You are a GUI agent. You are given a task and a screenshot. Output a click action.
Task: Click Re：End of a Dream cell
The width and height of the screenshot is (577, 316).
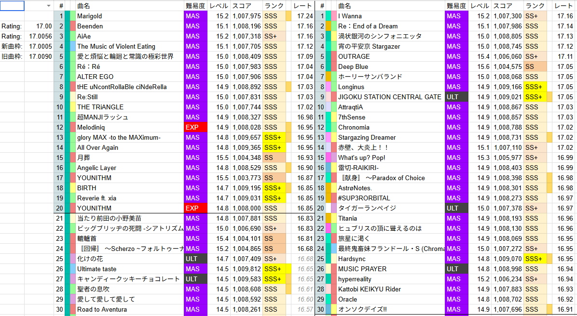pos(391,26)
